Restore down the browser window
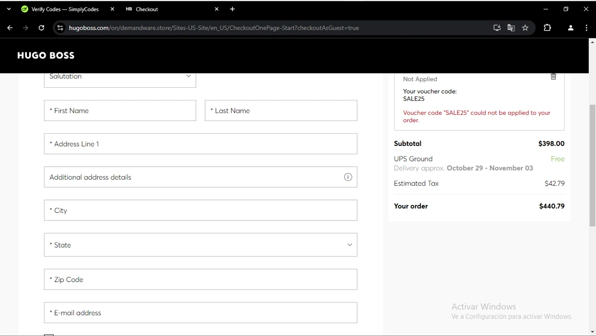 click(x=566, y=9)
